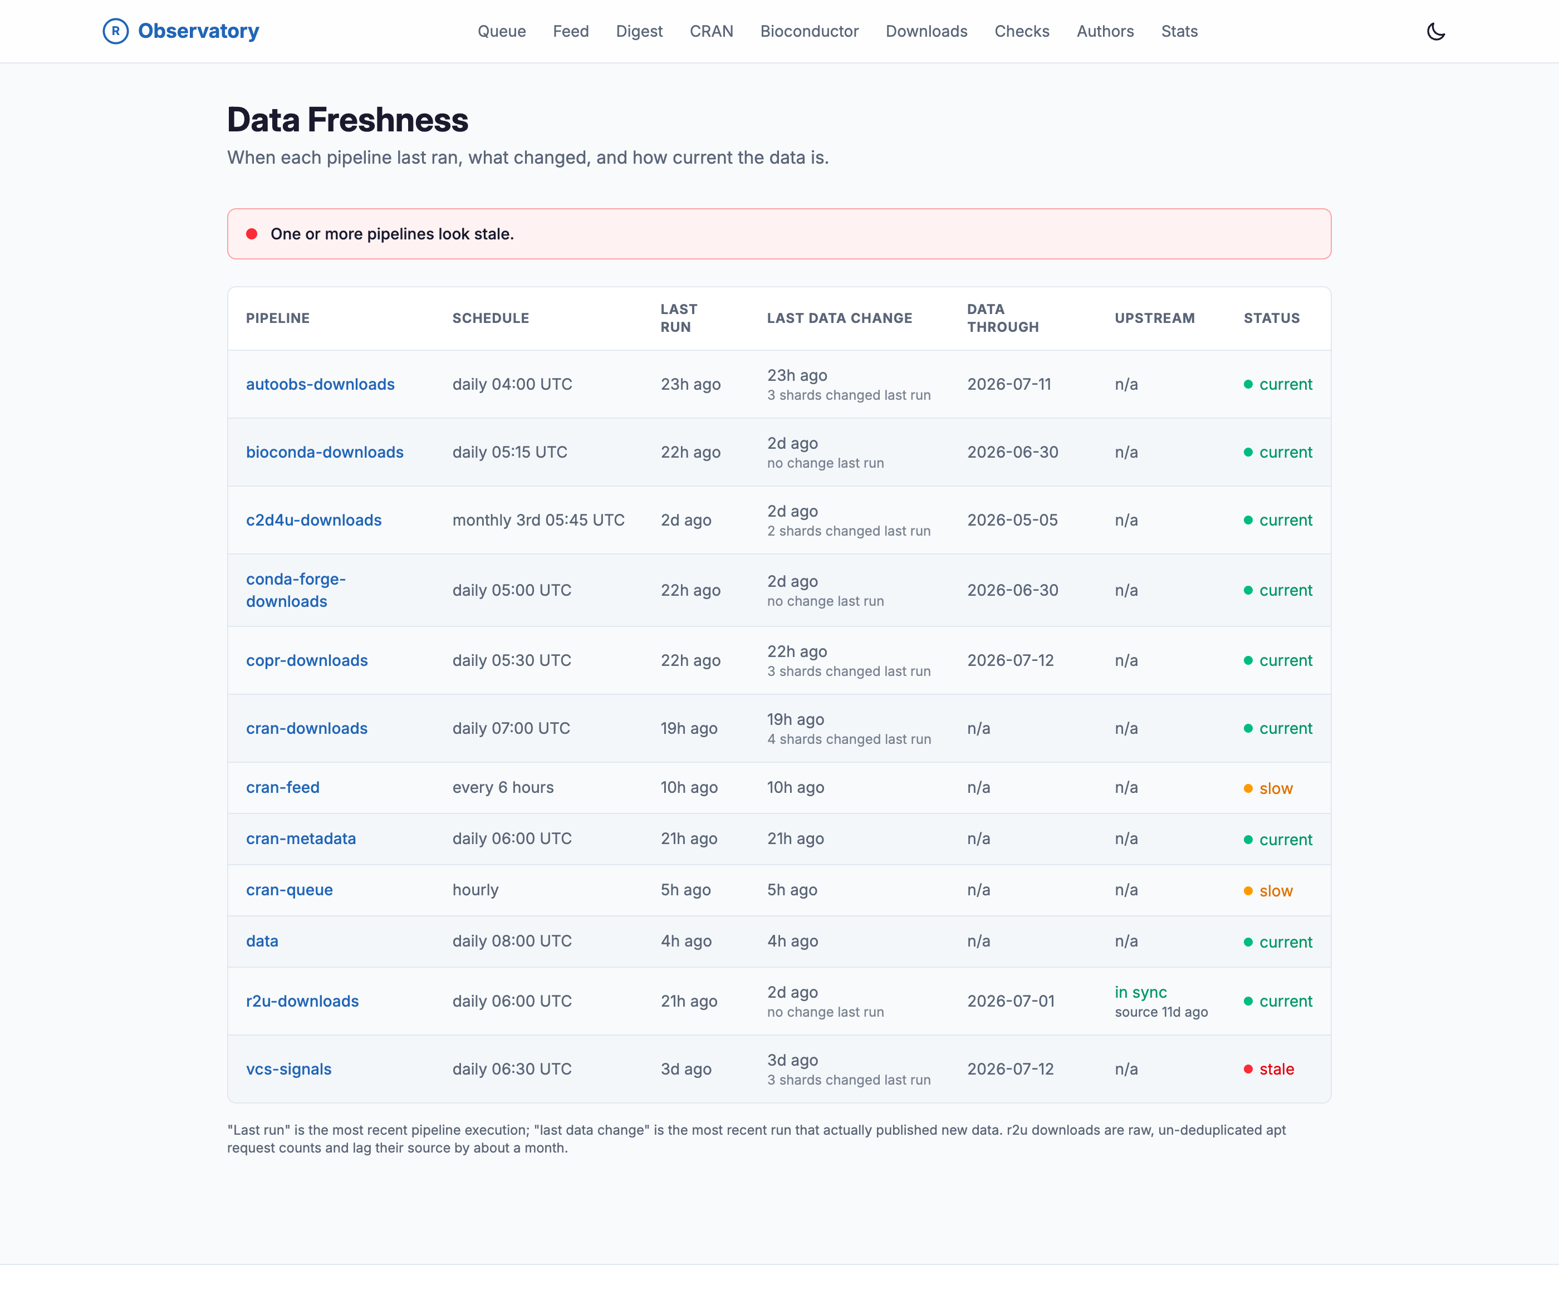Open the copr-downloads pipeline link
Viewport: 1559px width, 1314px height.
click(307, 660)
